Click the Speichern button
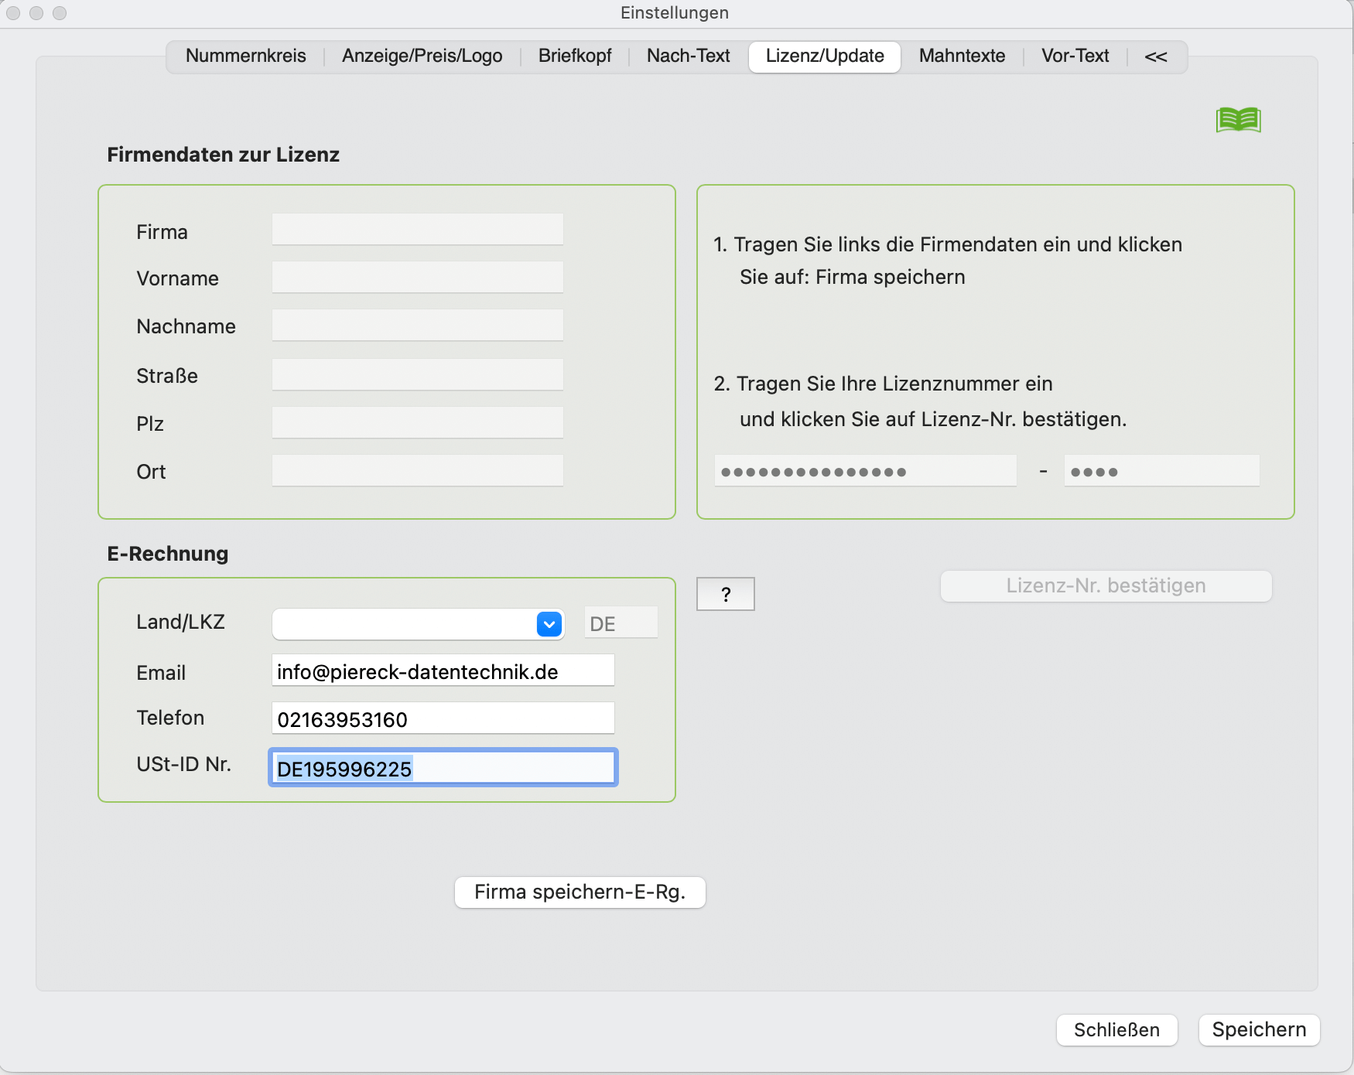Screen dimensions: 1354x1075 click(x=1258, y=1029)
